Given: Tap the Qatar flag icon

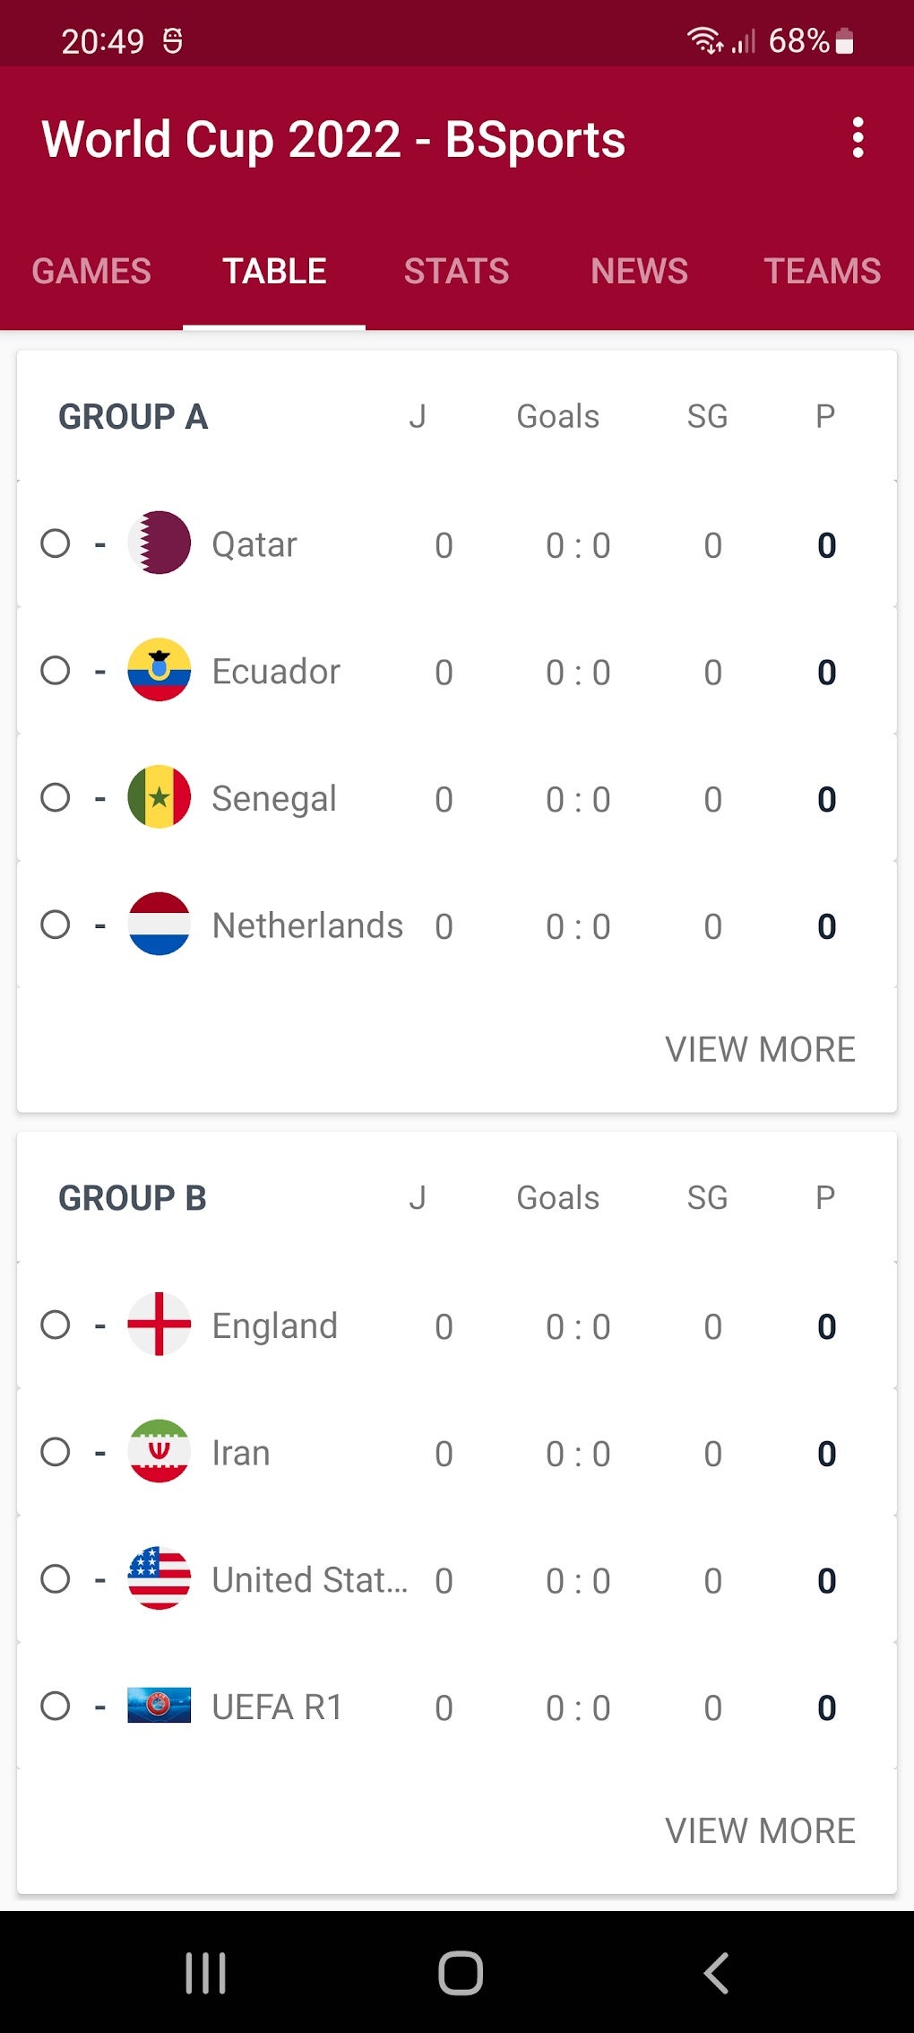Looking at the screenshot, I should pos(160,543).
